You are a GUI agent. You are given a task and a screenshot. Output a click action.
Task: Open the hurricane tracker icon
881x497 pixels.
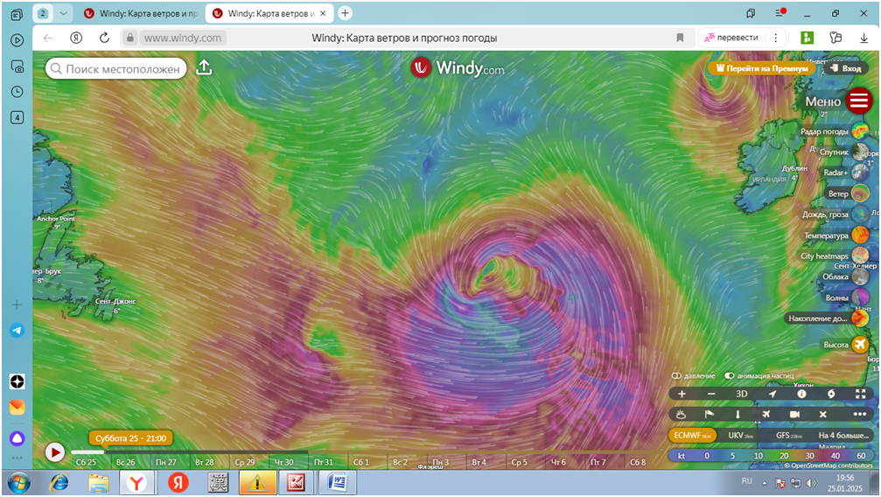[831, 394]
